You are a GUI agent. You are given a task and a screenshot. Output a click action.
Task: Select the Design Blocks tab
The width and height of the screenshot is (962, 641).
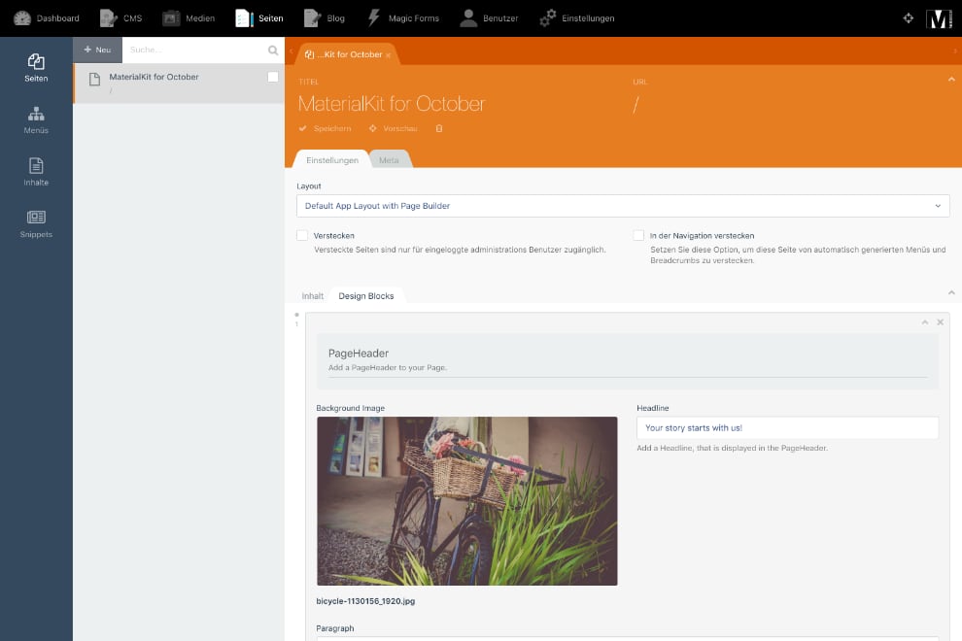(366, 295)
